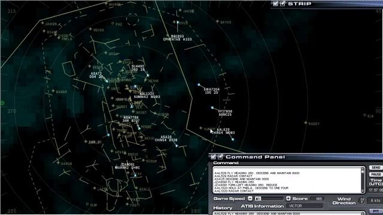Decrease game speed with minus button

(250, 199)
